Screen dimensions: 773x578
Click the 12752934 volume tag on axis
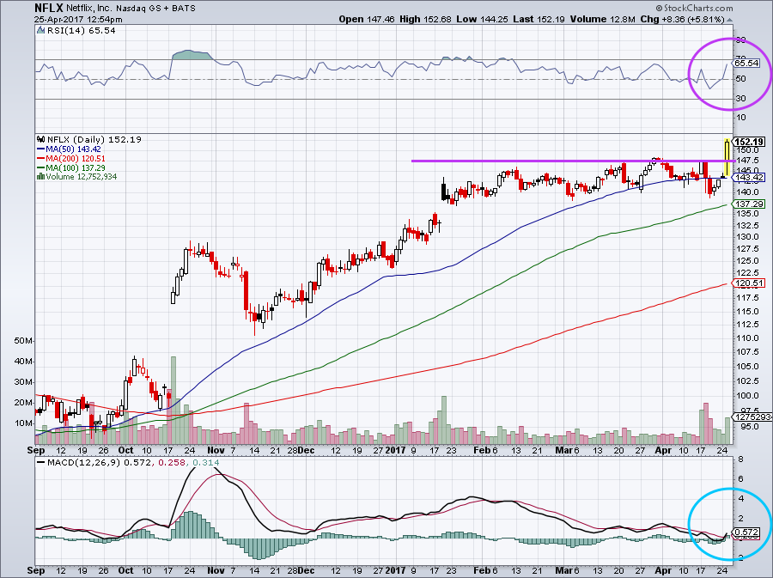point(752,417)
